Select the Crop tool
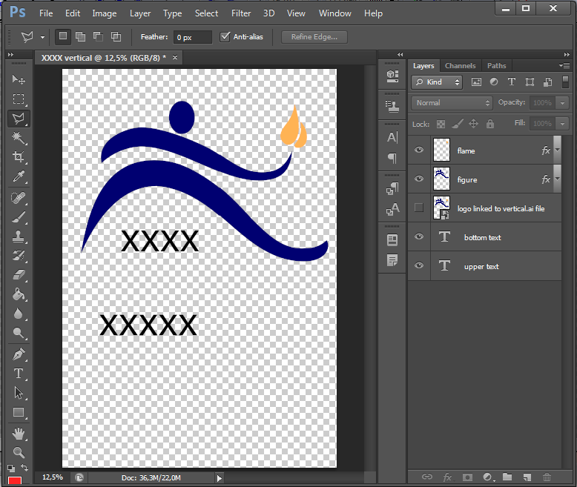 pos(19,157)
